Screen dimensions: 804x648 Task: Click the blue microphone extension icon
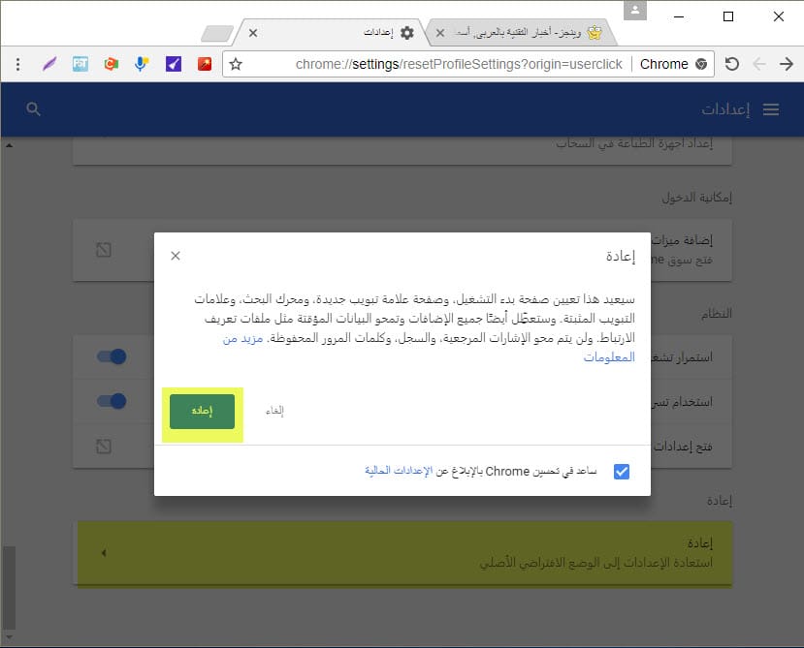coord(142,64)
